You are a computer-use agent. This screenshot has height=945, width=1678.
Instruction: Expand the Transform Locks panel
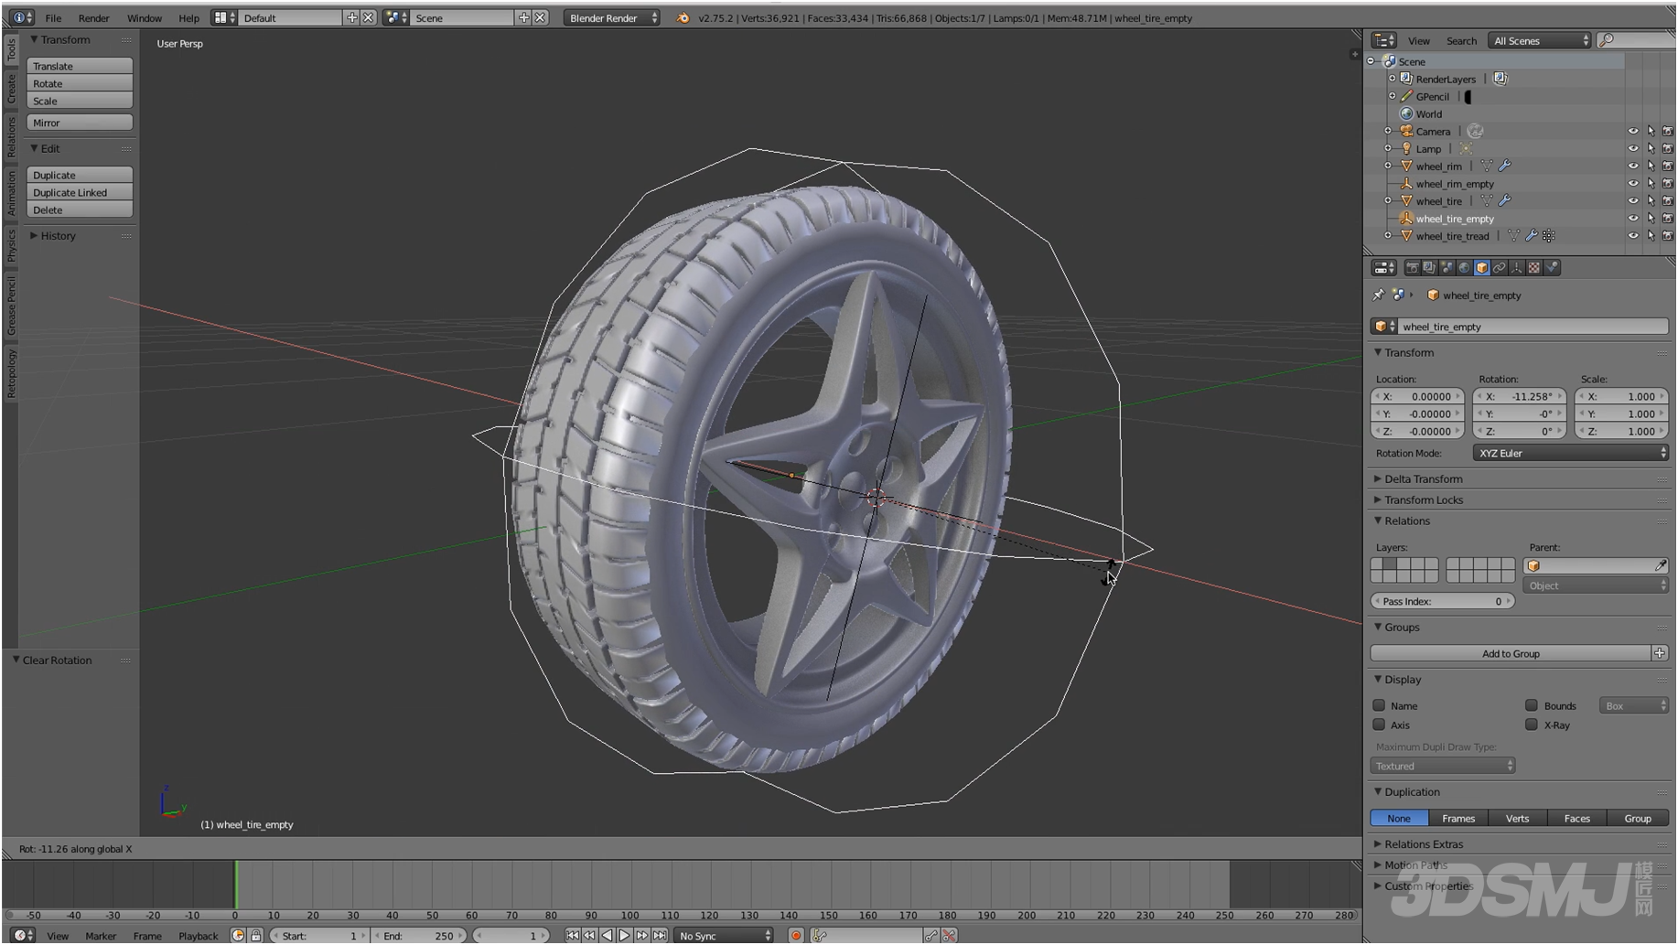[1423, 499]
